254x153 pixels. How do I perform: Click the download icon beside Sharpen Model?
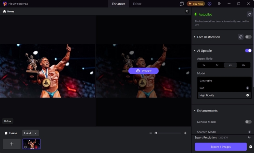click(x=250, y=132)
